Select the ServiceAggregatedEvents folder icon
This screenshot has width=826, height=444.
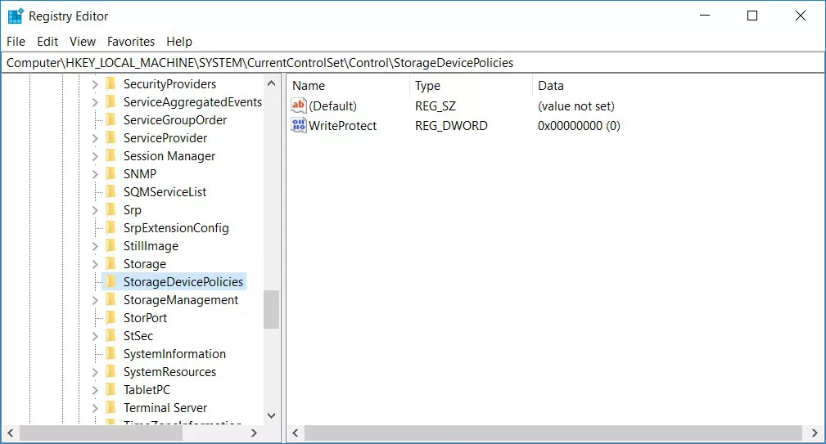(x=111, y=101)
